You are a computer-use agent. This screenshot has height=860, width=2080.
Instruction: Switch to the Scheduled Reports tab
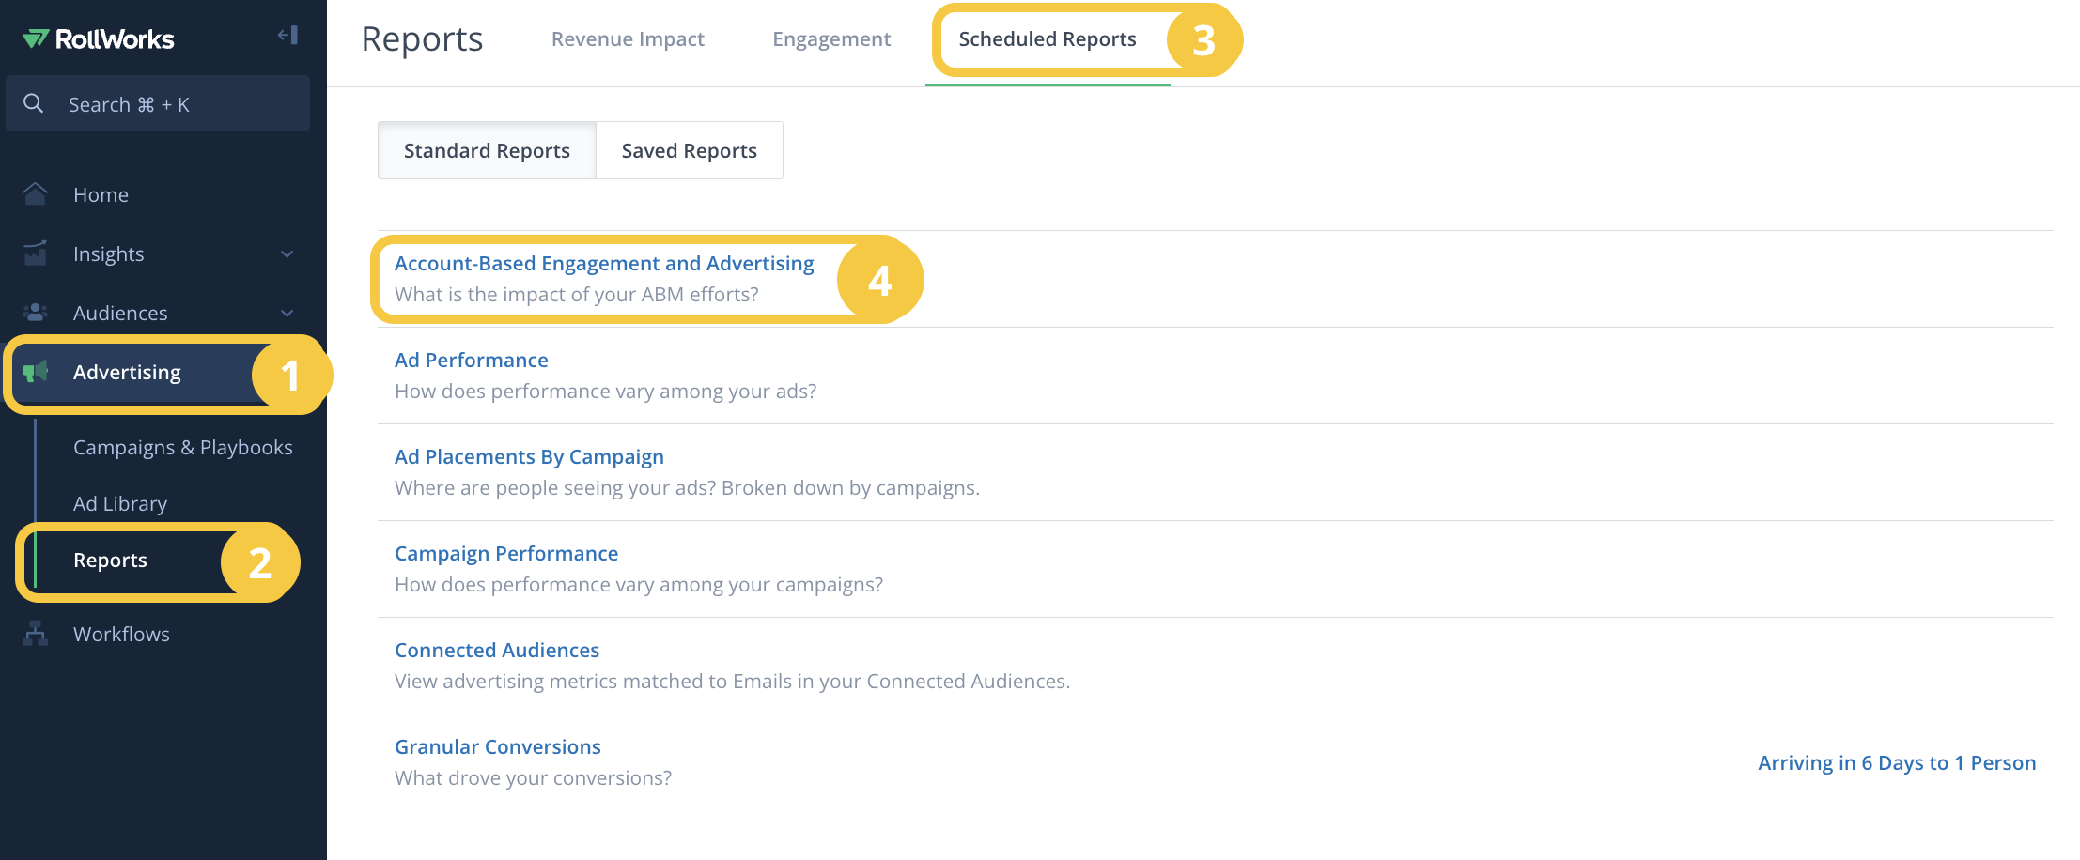pyautogui.click(x=1047, y=38)
